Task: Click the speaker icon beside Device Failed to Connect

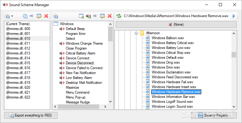Action: 62,68
